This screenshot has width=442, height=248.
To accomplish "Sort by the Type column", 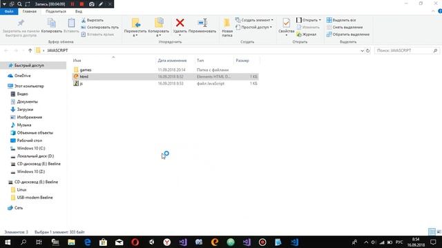I will click(x=200, y=61).
